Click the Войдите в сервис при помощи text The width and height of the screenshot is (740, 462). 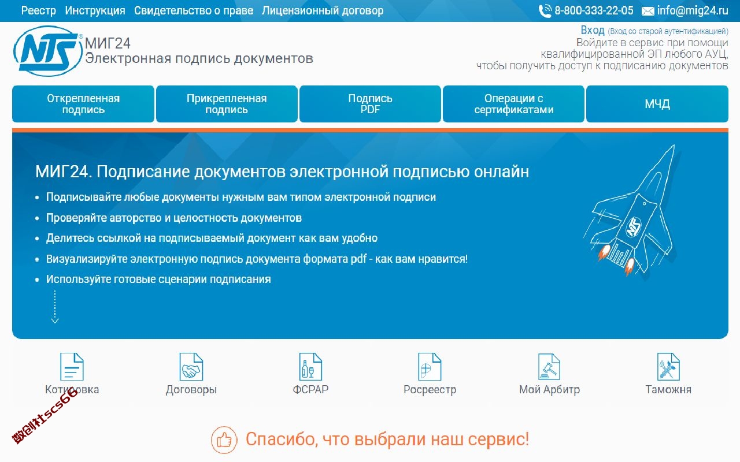point(652,43)
